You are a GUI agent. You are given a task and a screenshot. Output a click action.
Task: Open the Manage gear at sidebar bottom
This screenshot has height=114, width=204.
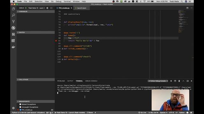tap(13, 108)
